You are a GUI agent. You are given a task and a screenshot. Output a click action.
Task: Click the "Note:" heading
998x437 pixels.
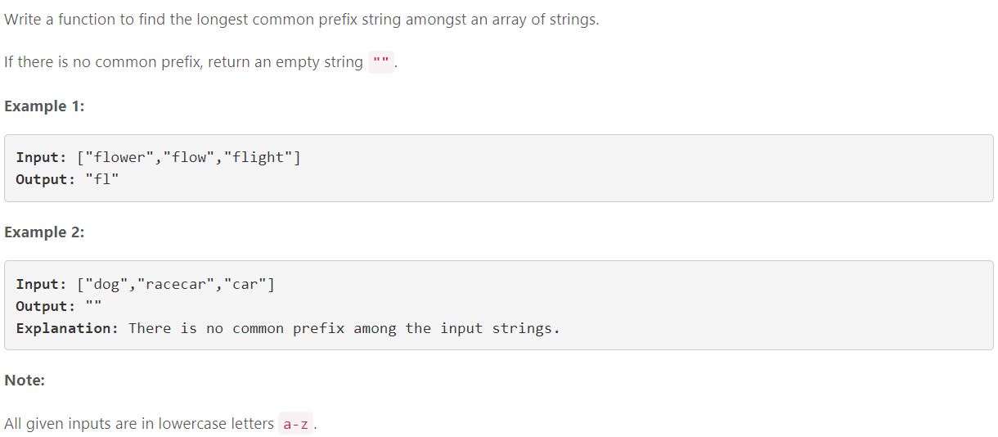(x=25, y=381)
